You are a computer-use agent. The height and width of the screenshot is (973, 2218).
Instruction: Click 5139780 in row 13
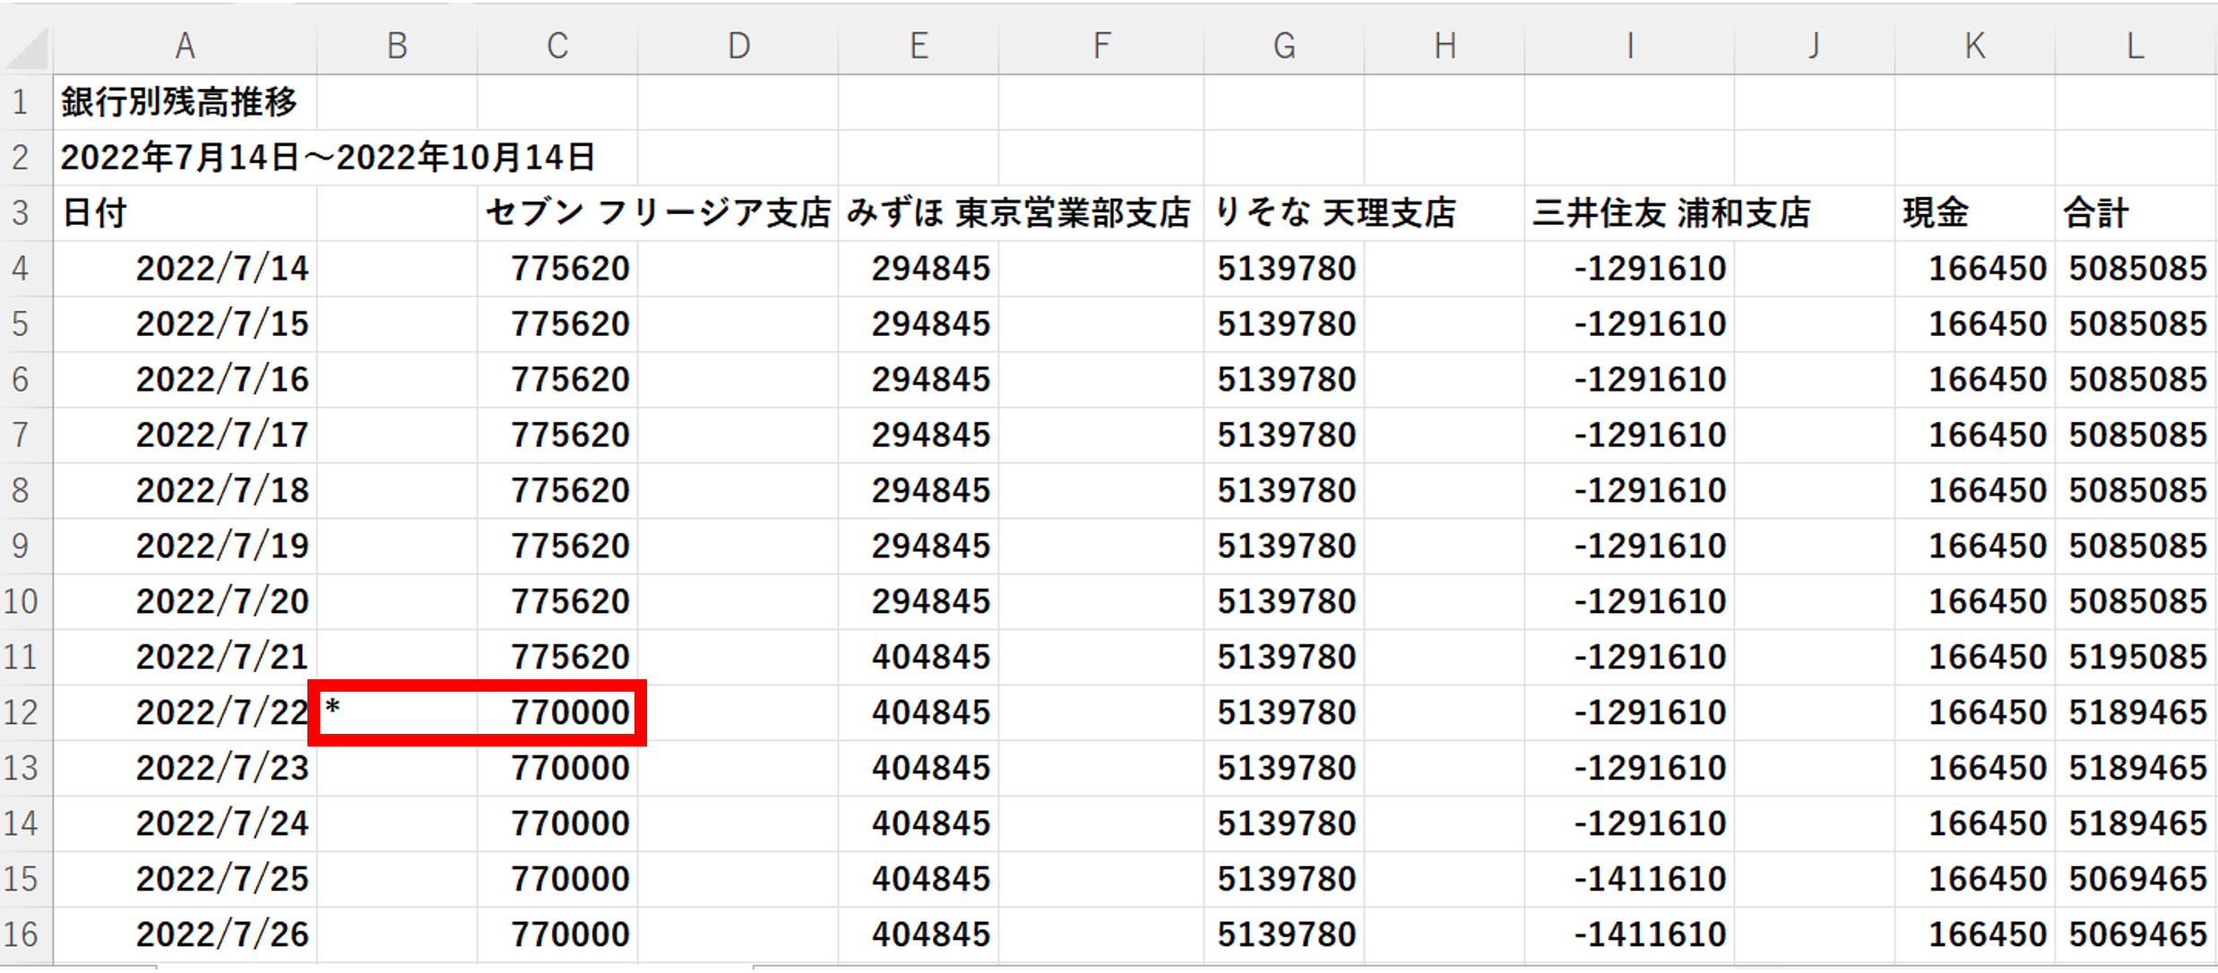tap(1286, 769)
